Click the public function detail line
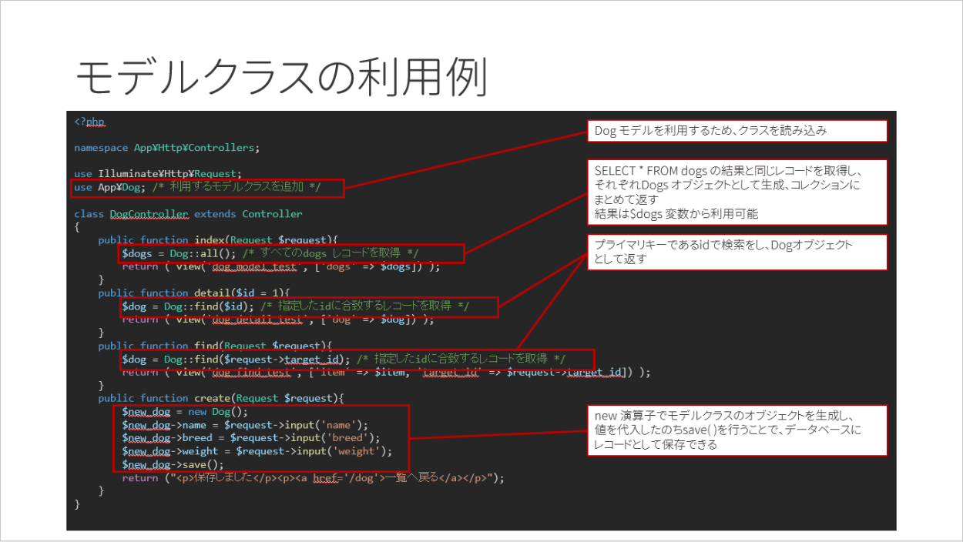 193,293
